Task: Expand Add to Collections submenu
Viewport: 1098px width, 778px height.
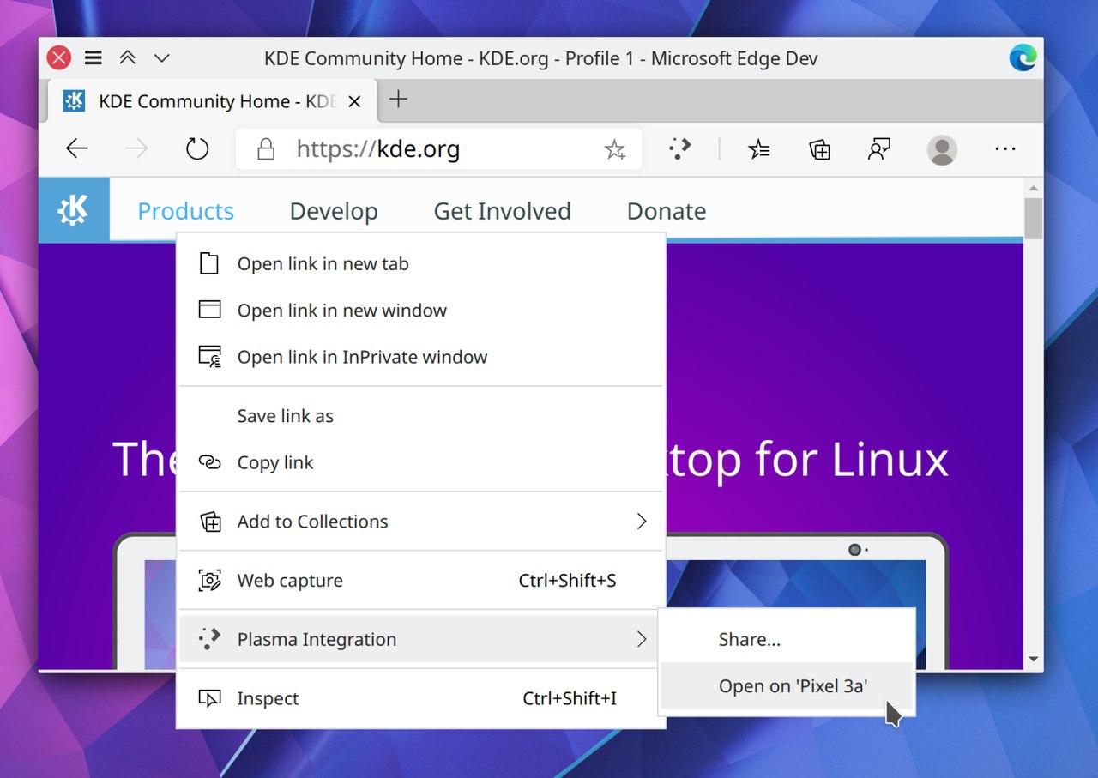Action: 421,522
